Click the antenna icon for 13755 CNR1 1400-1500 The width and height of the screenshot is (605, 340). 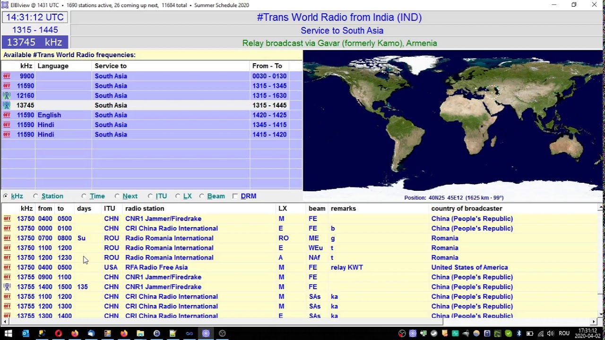[x=7, y=287]
